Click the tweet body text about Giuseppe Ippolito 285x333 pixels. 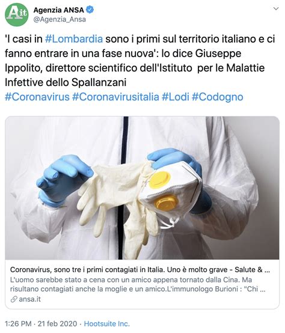(140, 61)
